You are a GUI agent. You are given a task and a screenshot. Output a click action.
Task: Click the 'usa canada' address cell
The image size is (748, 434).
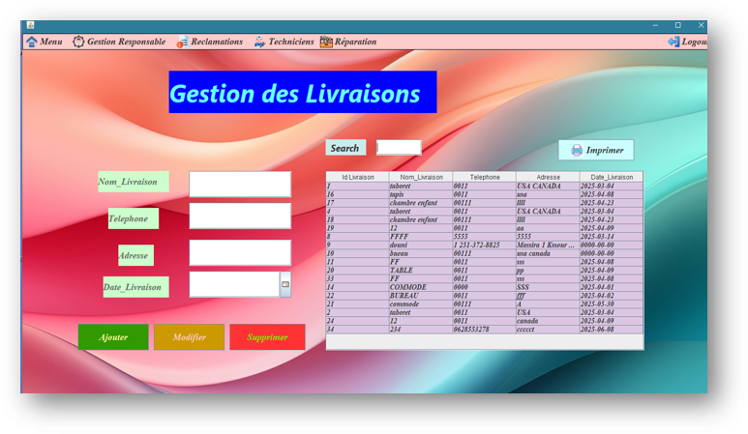(548, 253)
